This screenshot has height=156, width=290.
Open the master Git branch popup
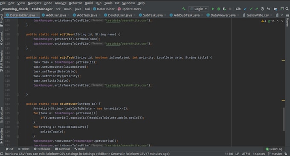click(x=275, y=154)
